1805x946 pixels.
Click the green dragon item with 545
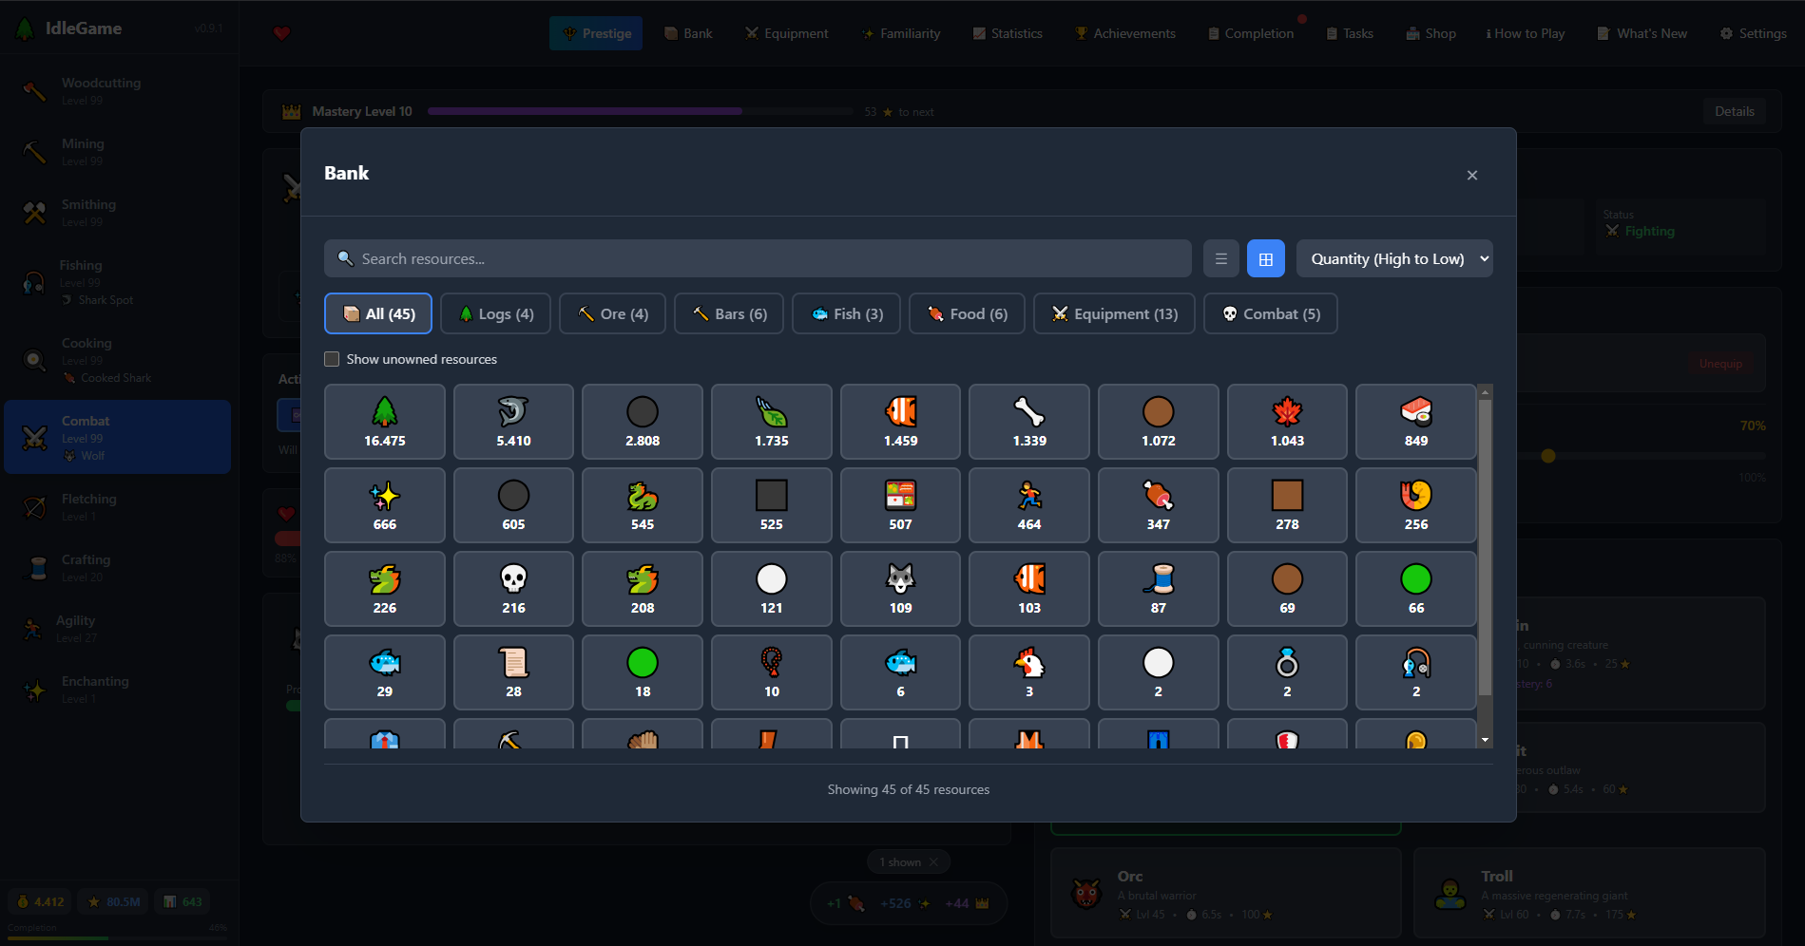click(x=643, y=505)
